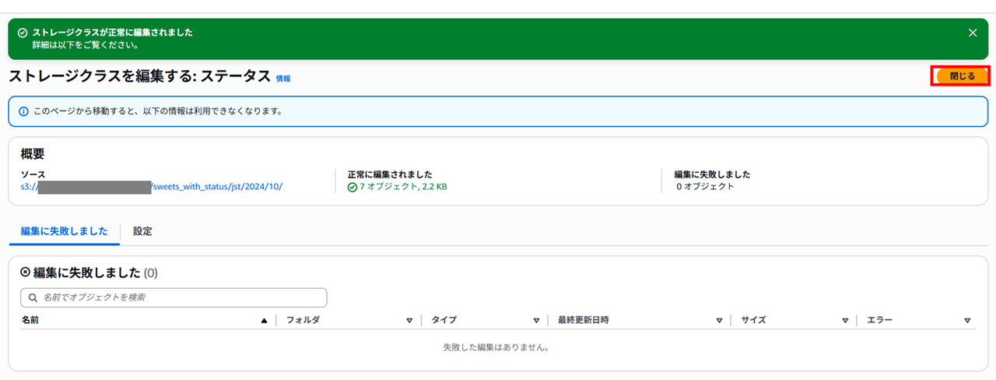Open the s3 source path link
The width and height of the screenshot is (996, 380).
click(x=151, y=187)
